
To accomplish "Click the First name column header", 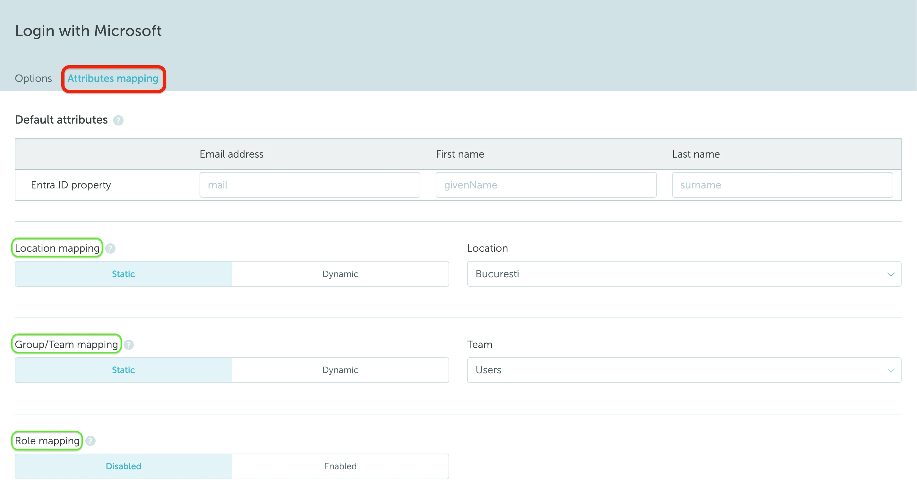I will 460,154.
